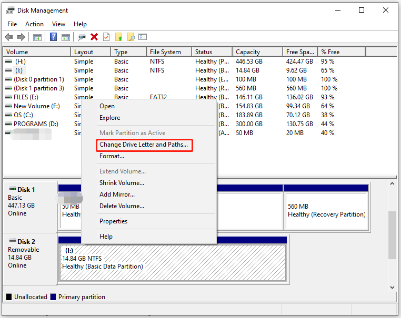Image resolution: width=401 pixels, height=318 pixels.
Task: Click the Disk 1 447.13 GB label
Action: (21, 206)
